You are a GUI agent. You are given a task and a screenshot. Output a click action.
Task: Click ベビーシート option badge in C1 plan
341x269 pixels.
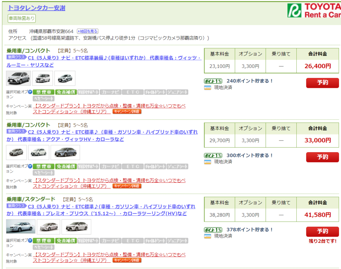tap(44, 99)
